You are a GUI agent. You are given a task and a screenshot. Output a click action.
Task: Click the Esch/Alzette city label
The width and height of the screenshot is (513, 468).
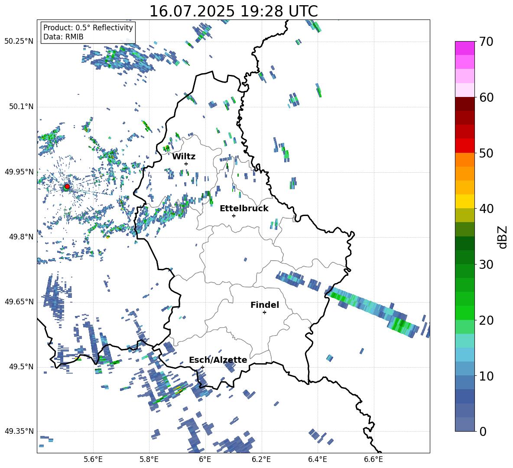tap(218, 360)
